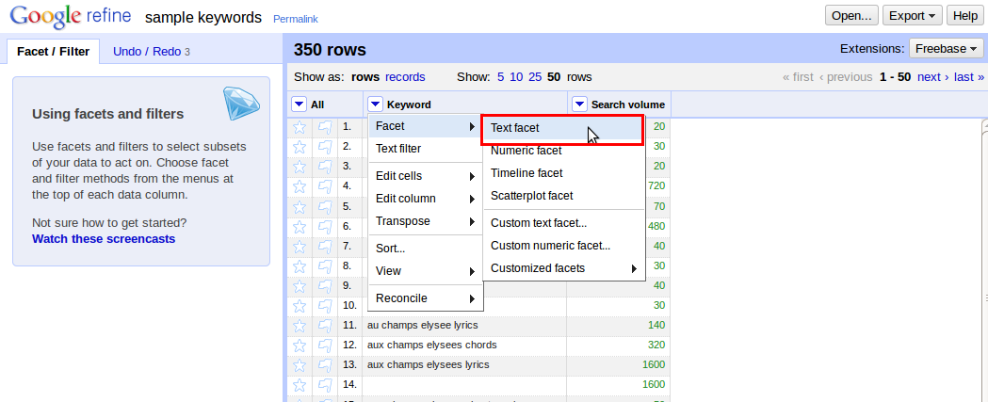Star row 8
Viewport: 988px width, 402px height.
pos(300,265)
